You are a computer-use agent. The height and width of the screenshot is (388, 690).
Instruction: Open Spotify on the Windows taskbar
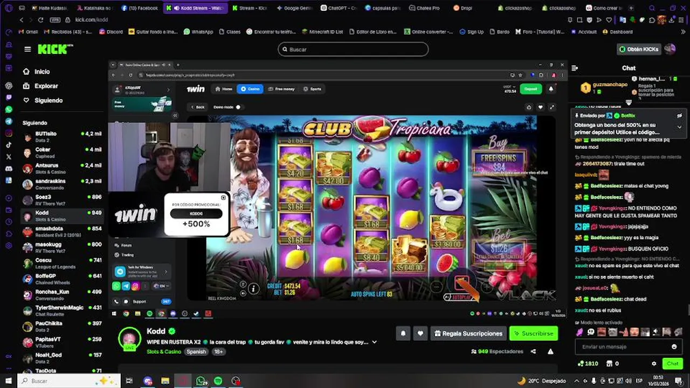tap(218, 381)
